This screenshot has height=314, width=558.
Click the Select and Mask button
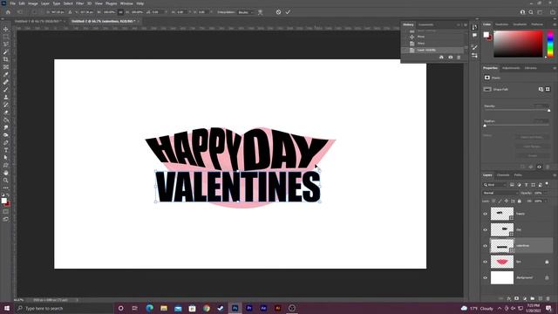532,137
